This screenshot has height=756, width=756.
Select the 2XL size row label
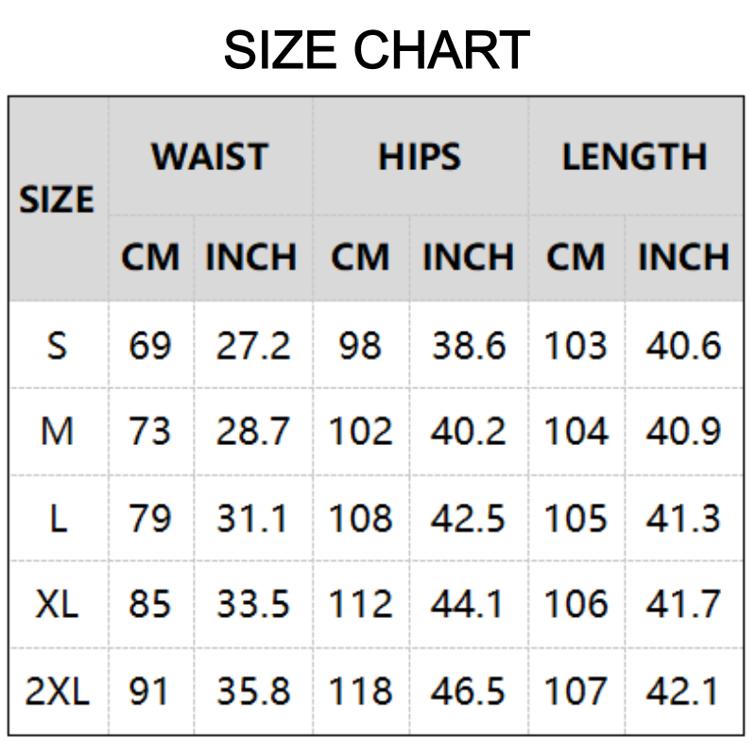(x=58, y=692)
